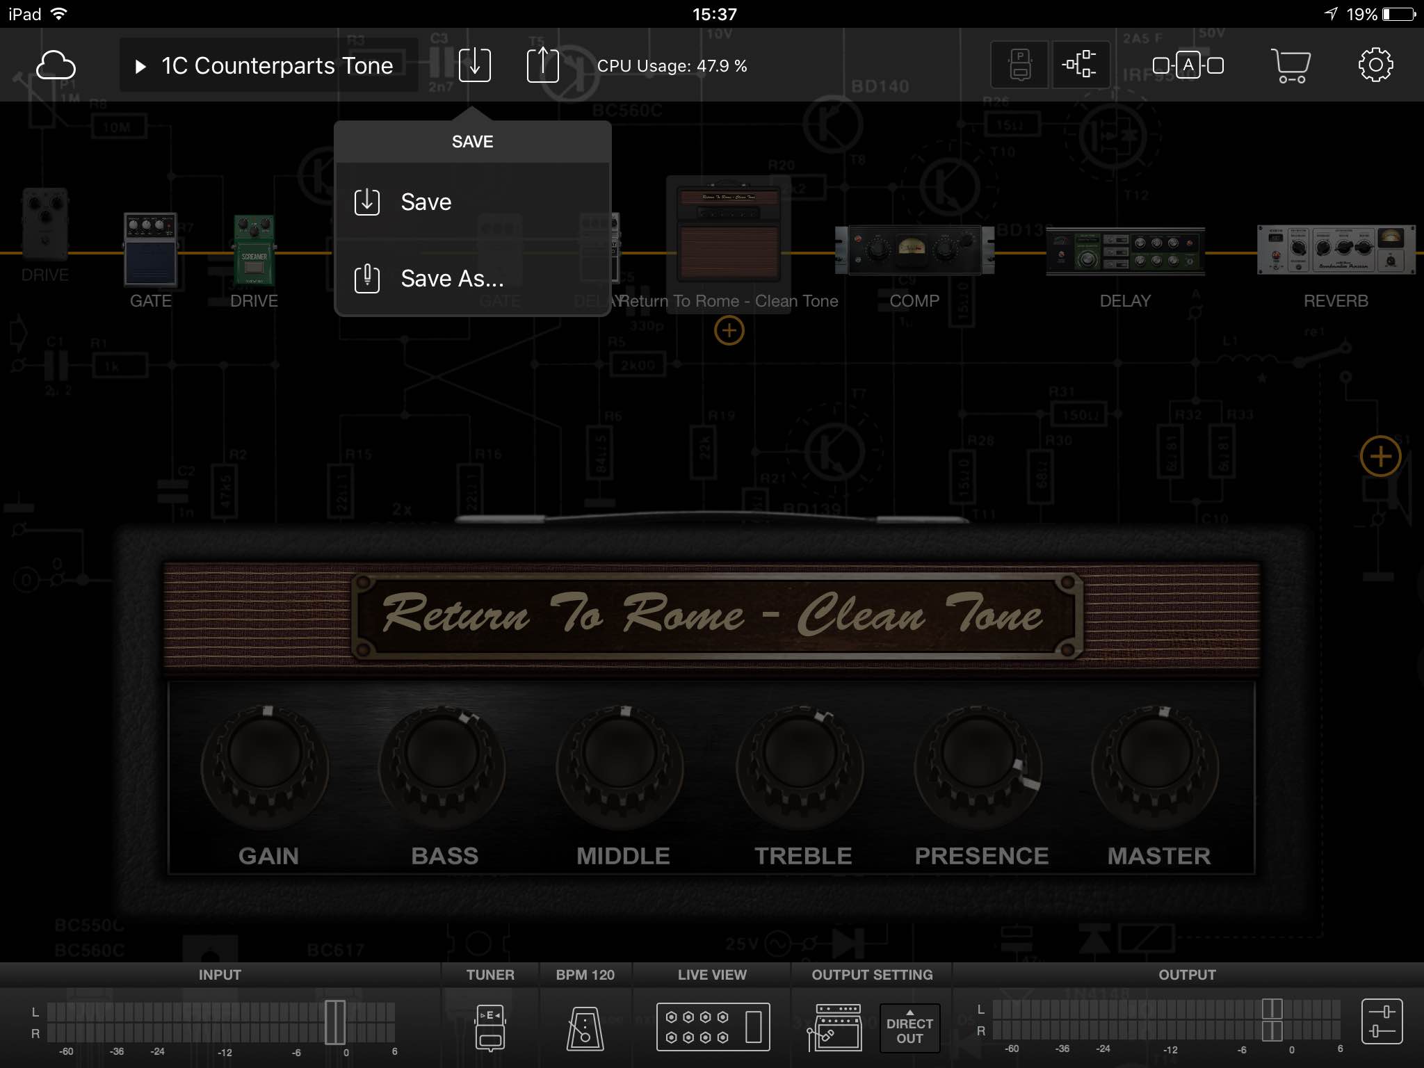
Task: Open the store shopping cart
Action: [x=1291, y=66]
